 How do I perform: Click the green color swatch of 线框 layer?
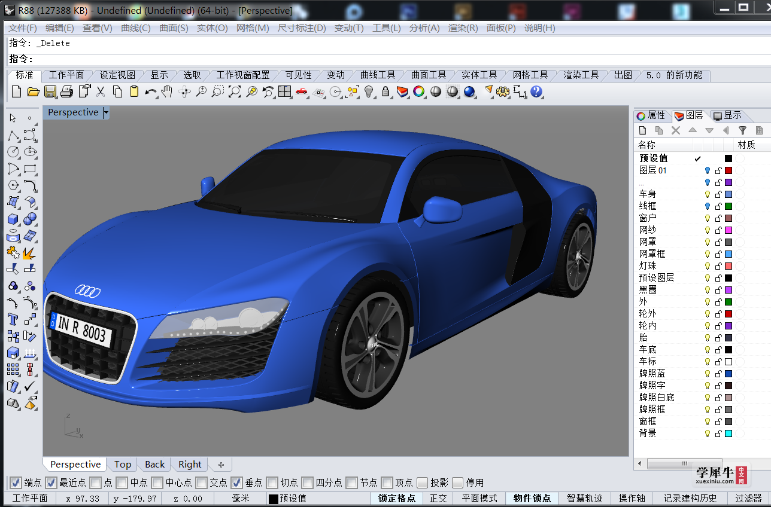pos(728,206)
